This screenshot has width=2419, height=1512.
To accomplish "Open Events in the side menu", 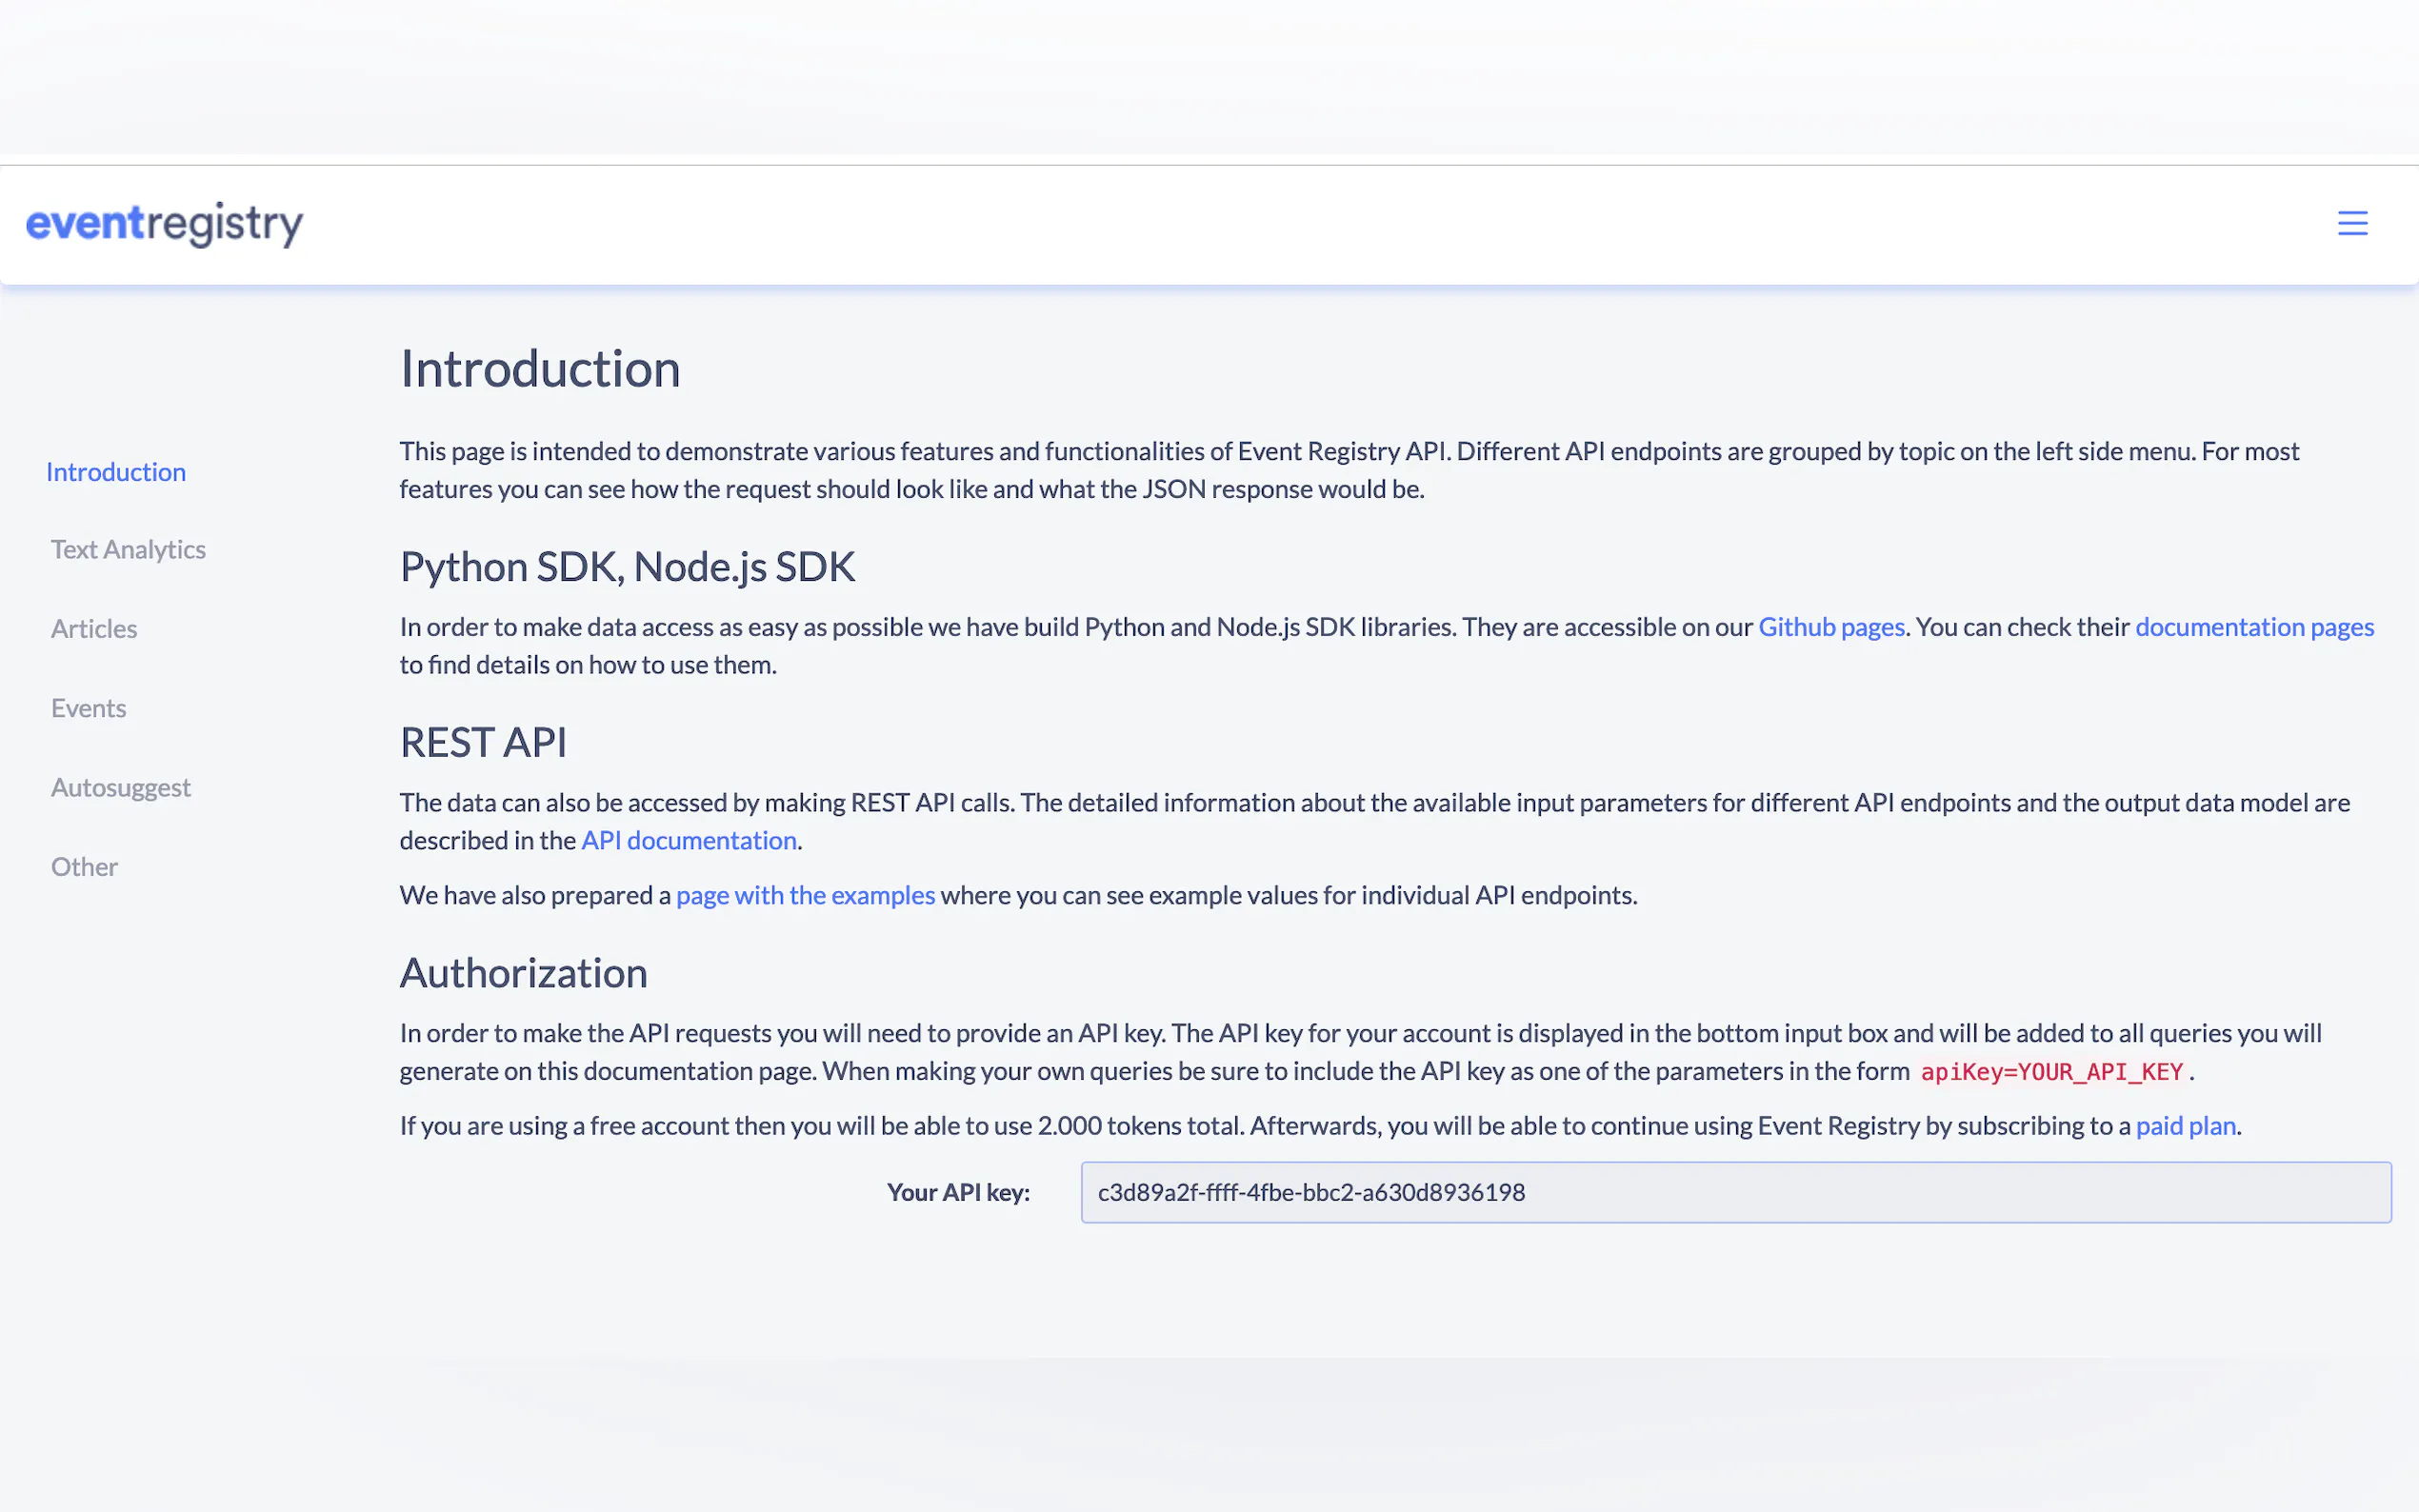I will 88,708.
